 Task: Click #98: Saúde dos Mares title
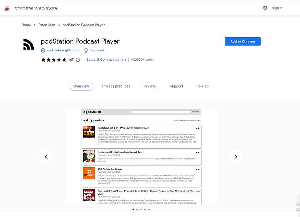[110, 169]
